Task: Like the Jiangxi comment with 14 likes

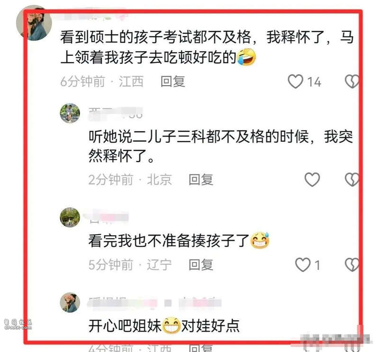Action: pos(295,81)
